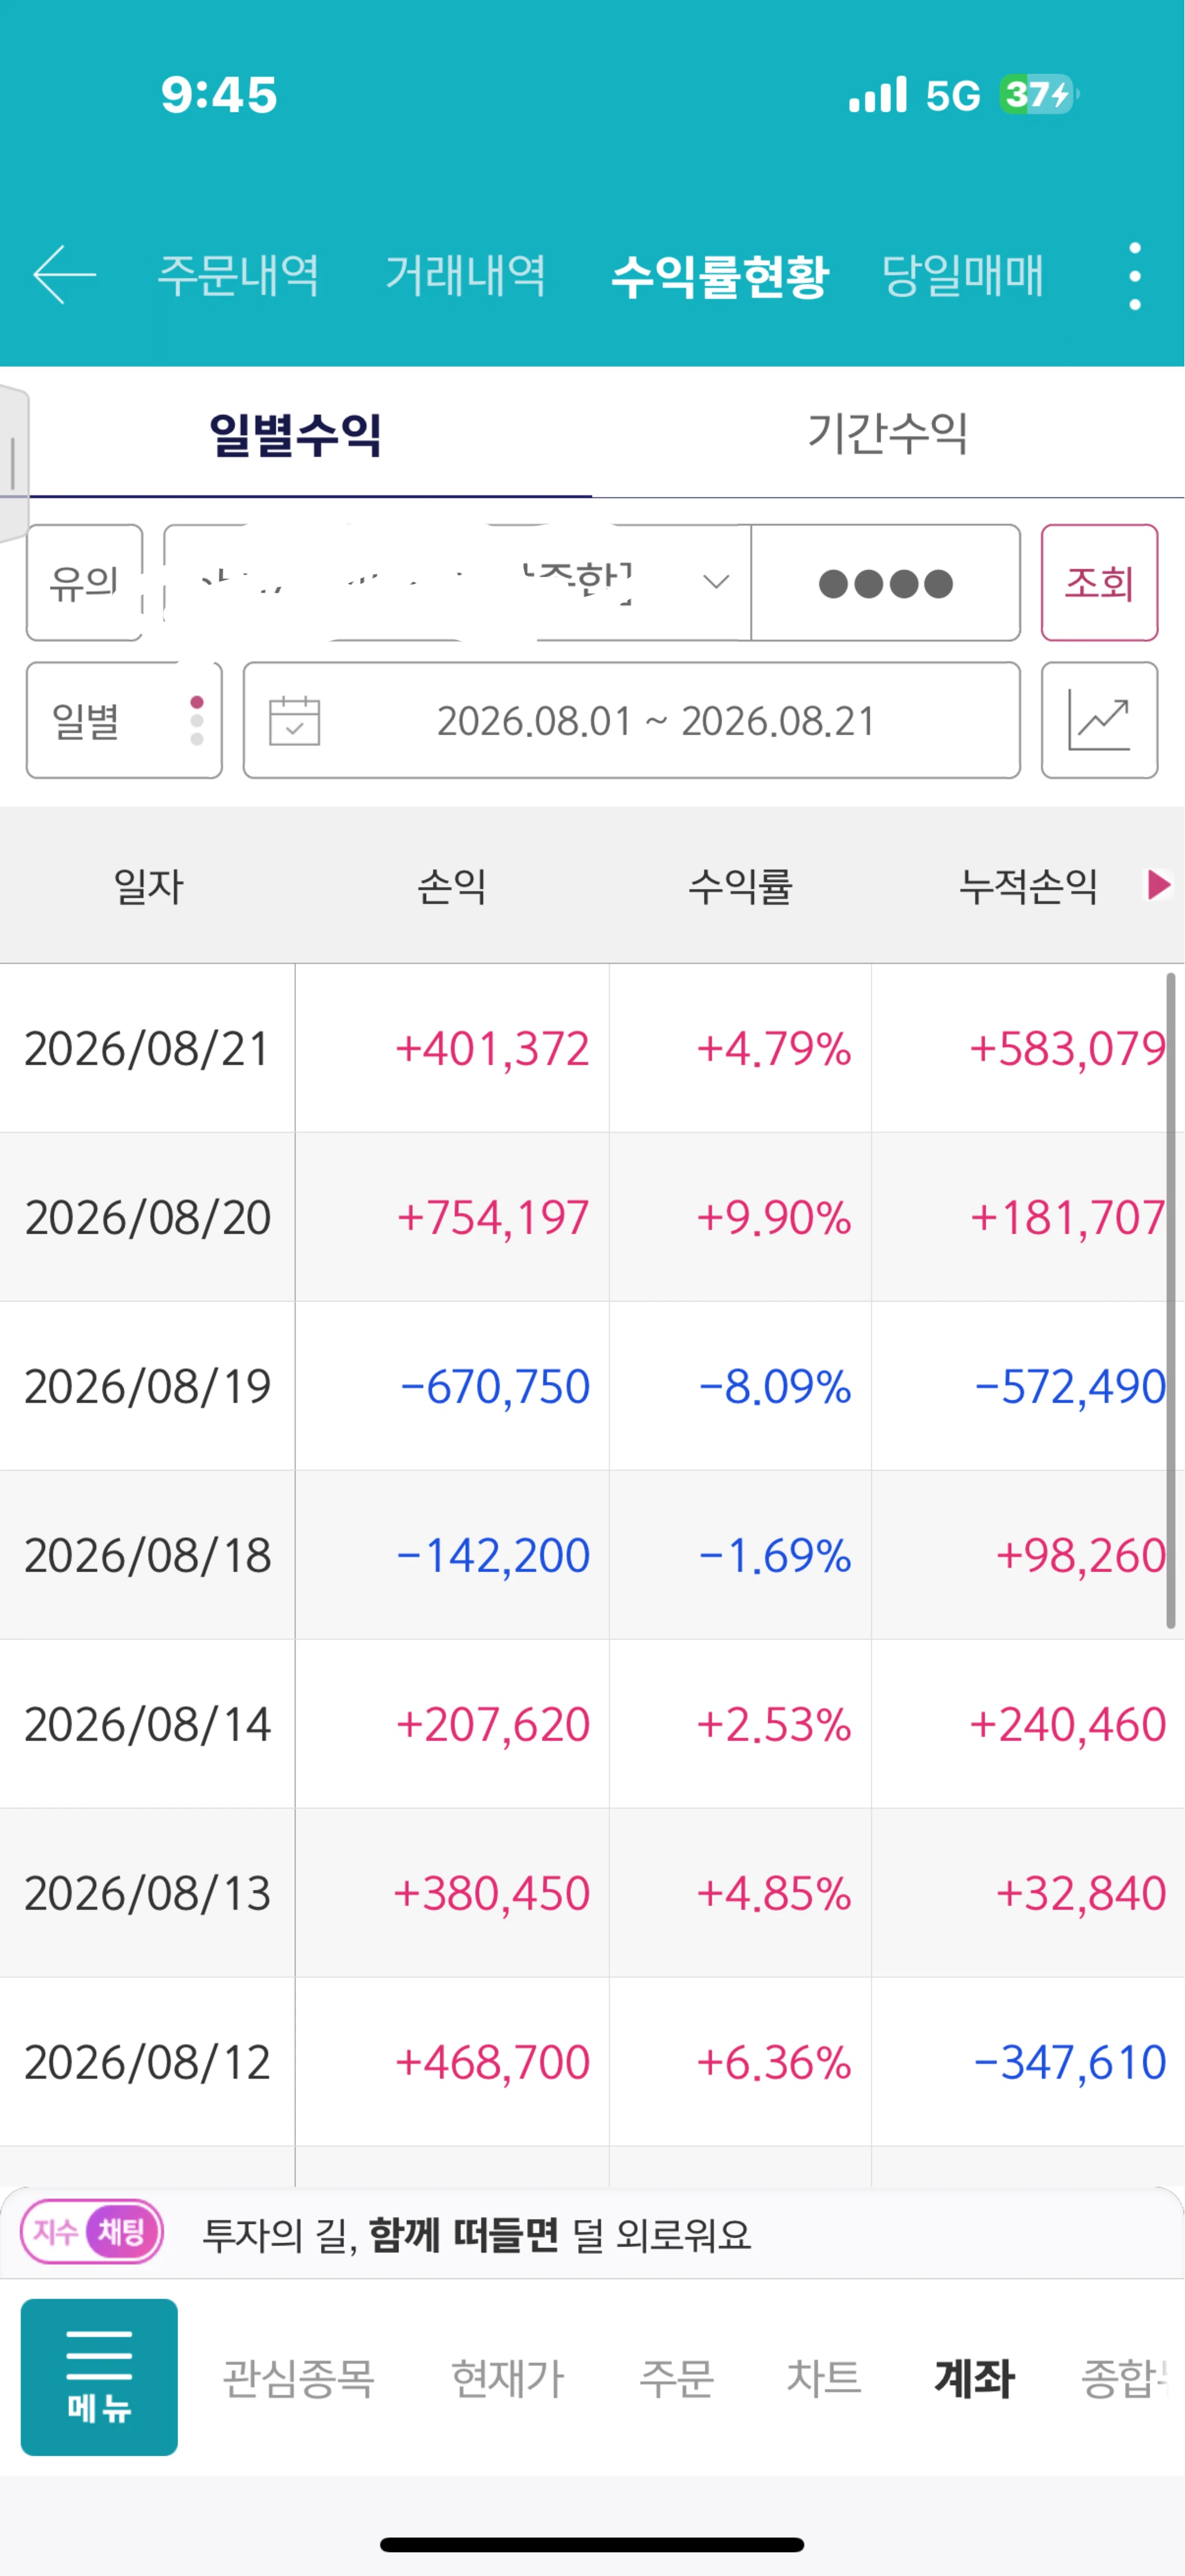Toggle the 일별 period selector
Image resolution: width=1185 pixels, height=2576 pixels.
point(124,720)
